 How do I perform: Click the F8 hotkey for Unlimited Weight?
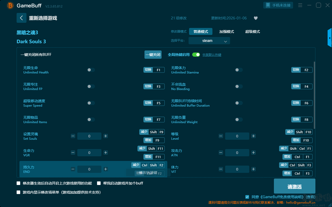[x=302, y=120]
